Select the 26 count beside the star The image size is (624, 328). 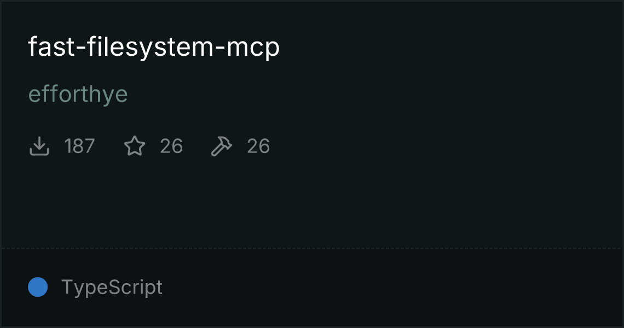pyautogui.click(x=171, y=146)
